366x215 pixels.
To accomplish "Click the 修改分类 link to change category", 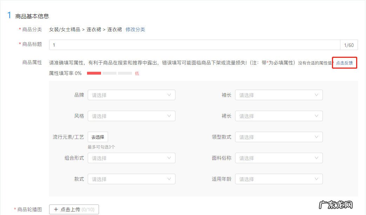I will (135, 30).
